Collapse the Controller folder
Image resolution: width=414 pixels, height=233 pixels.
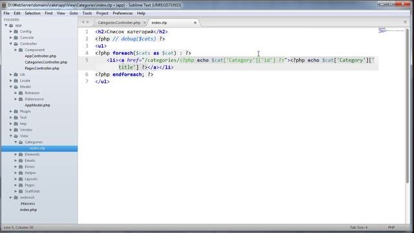coord(11,44)
